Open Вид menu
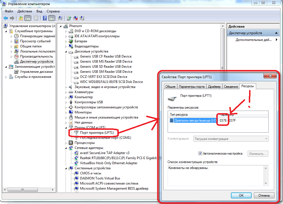283x204 pixels. (39, 11)
